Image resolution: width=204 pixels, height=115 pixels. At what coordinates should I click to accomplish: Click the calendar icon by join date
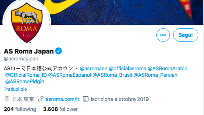click(x=85, y=99)
